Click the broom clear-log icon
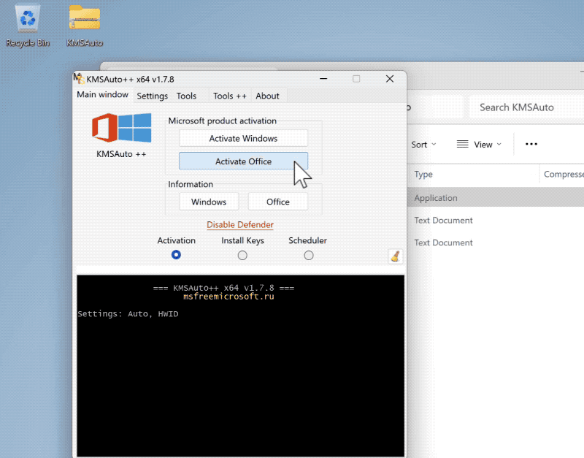Viewport: 584px width, 458px height. (x=395, y=256)
